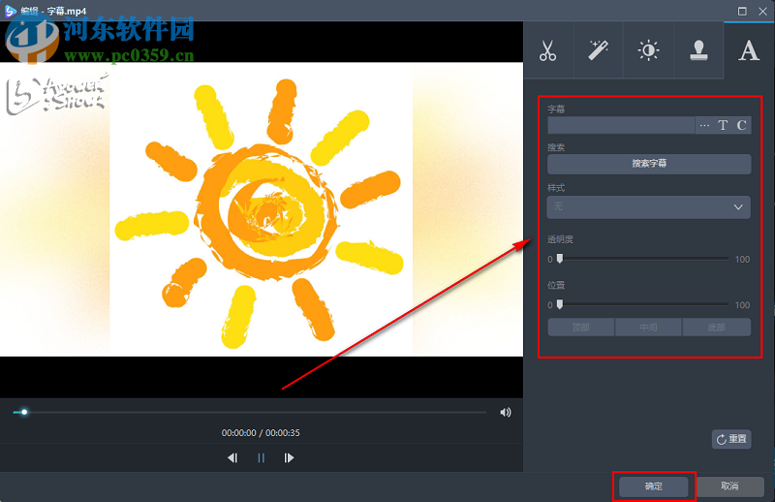The image size is (775, 502).
Task: Click the C subtitle icon
Action: [741, 125]
